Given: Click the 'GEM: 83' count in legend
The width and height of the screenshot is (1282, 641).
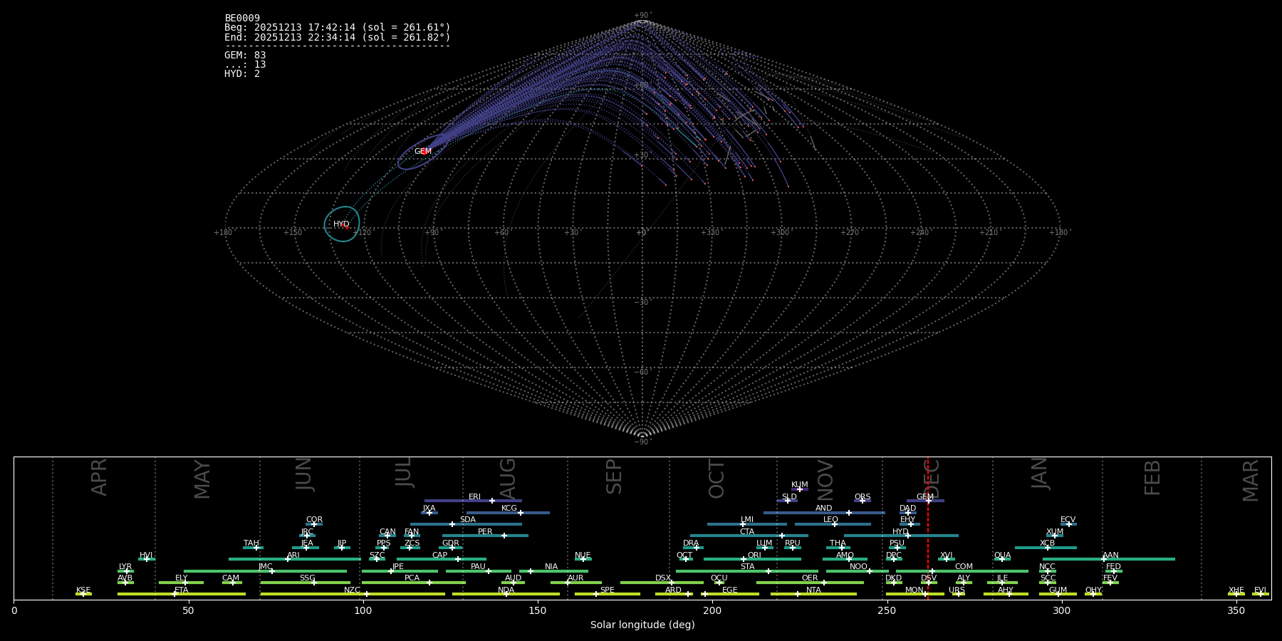Looking at the screenshot, I should (245, 55).
